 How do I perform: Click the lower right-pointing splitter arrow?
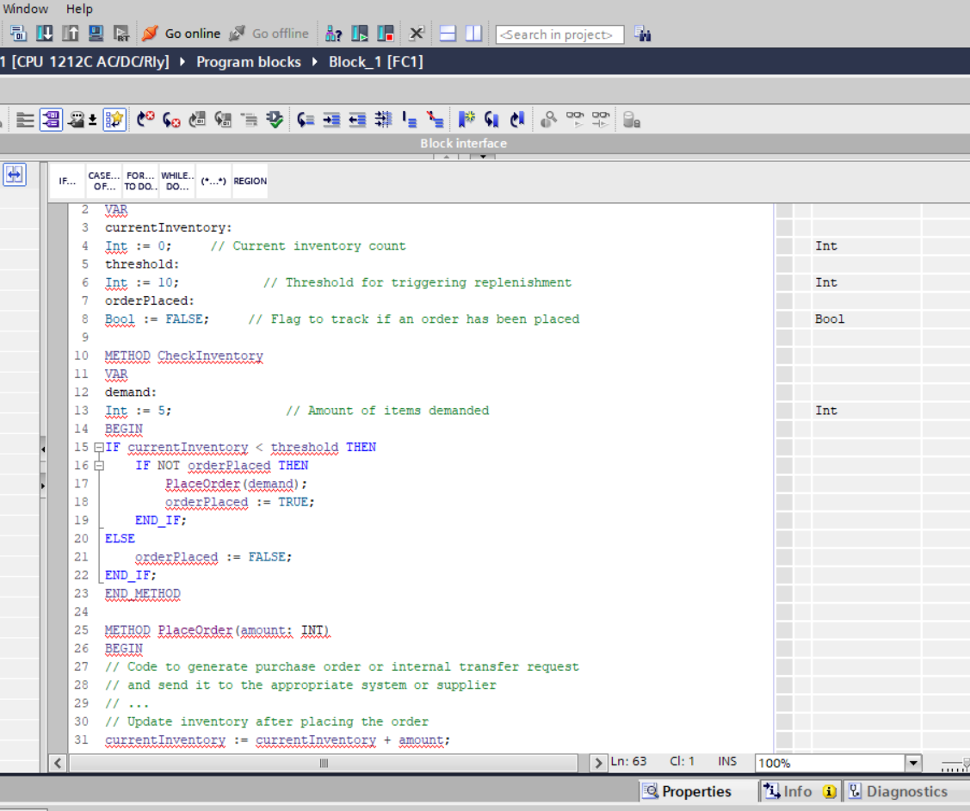point(43,486)
